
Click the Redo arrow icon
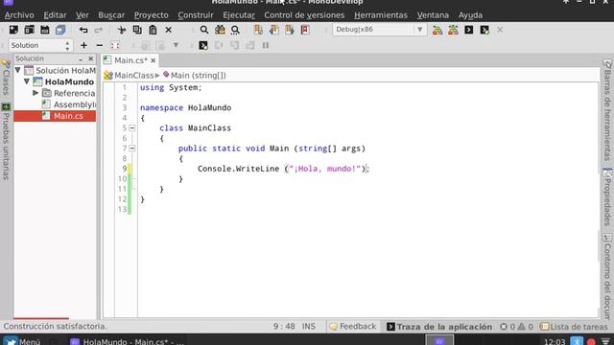pos(99,30)
